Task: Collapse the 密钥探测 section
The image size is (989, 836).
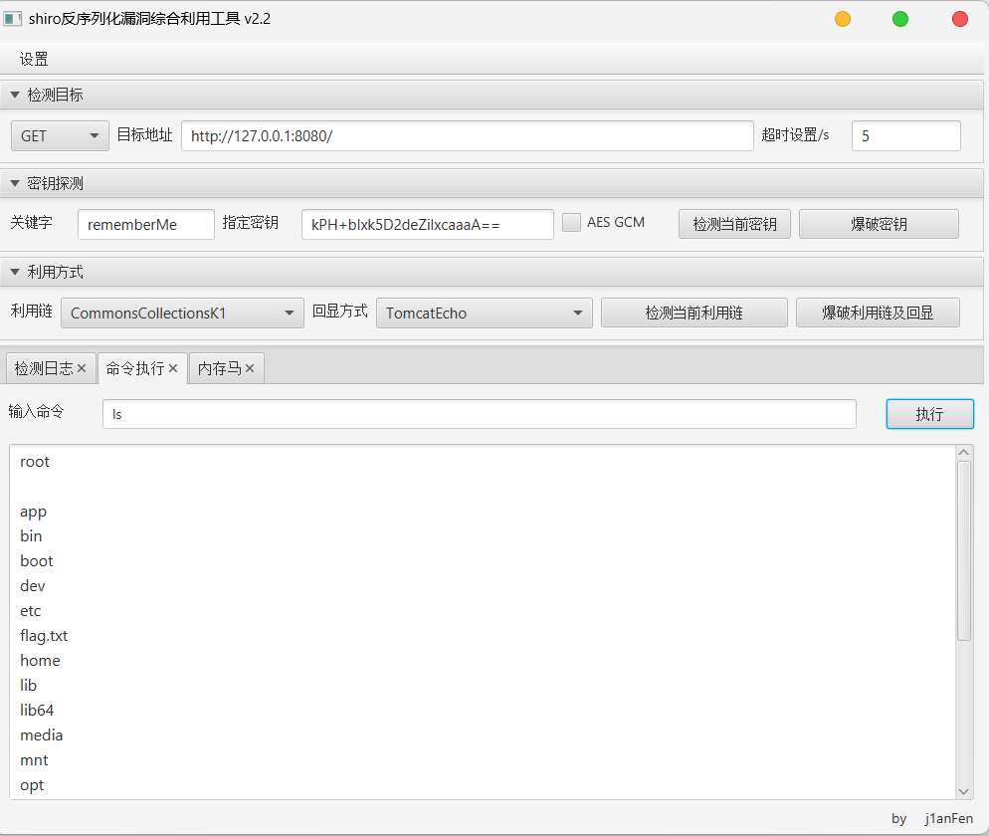Action: (15, 183)
